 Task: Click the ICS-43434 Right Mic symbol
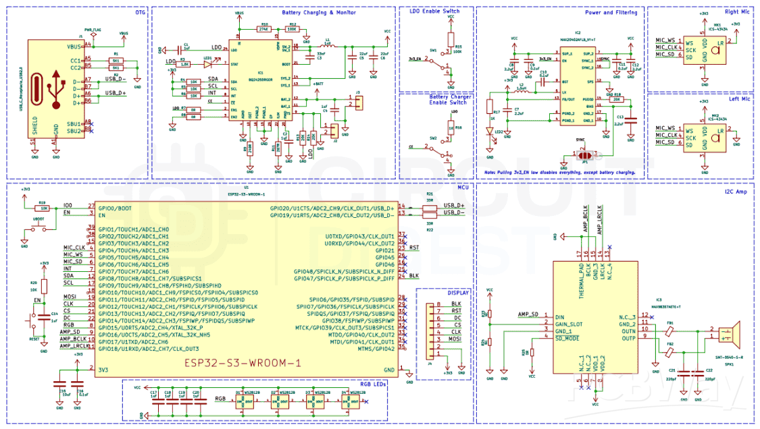[x=705, y=49]
